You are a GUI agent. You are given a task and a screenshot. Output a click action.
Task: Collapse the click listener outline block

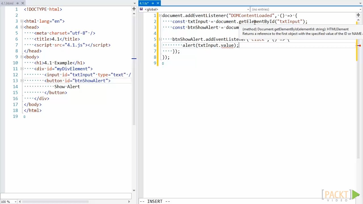pyautogui.click(x=160, y=39)
